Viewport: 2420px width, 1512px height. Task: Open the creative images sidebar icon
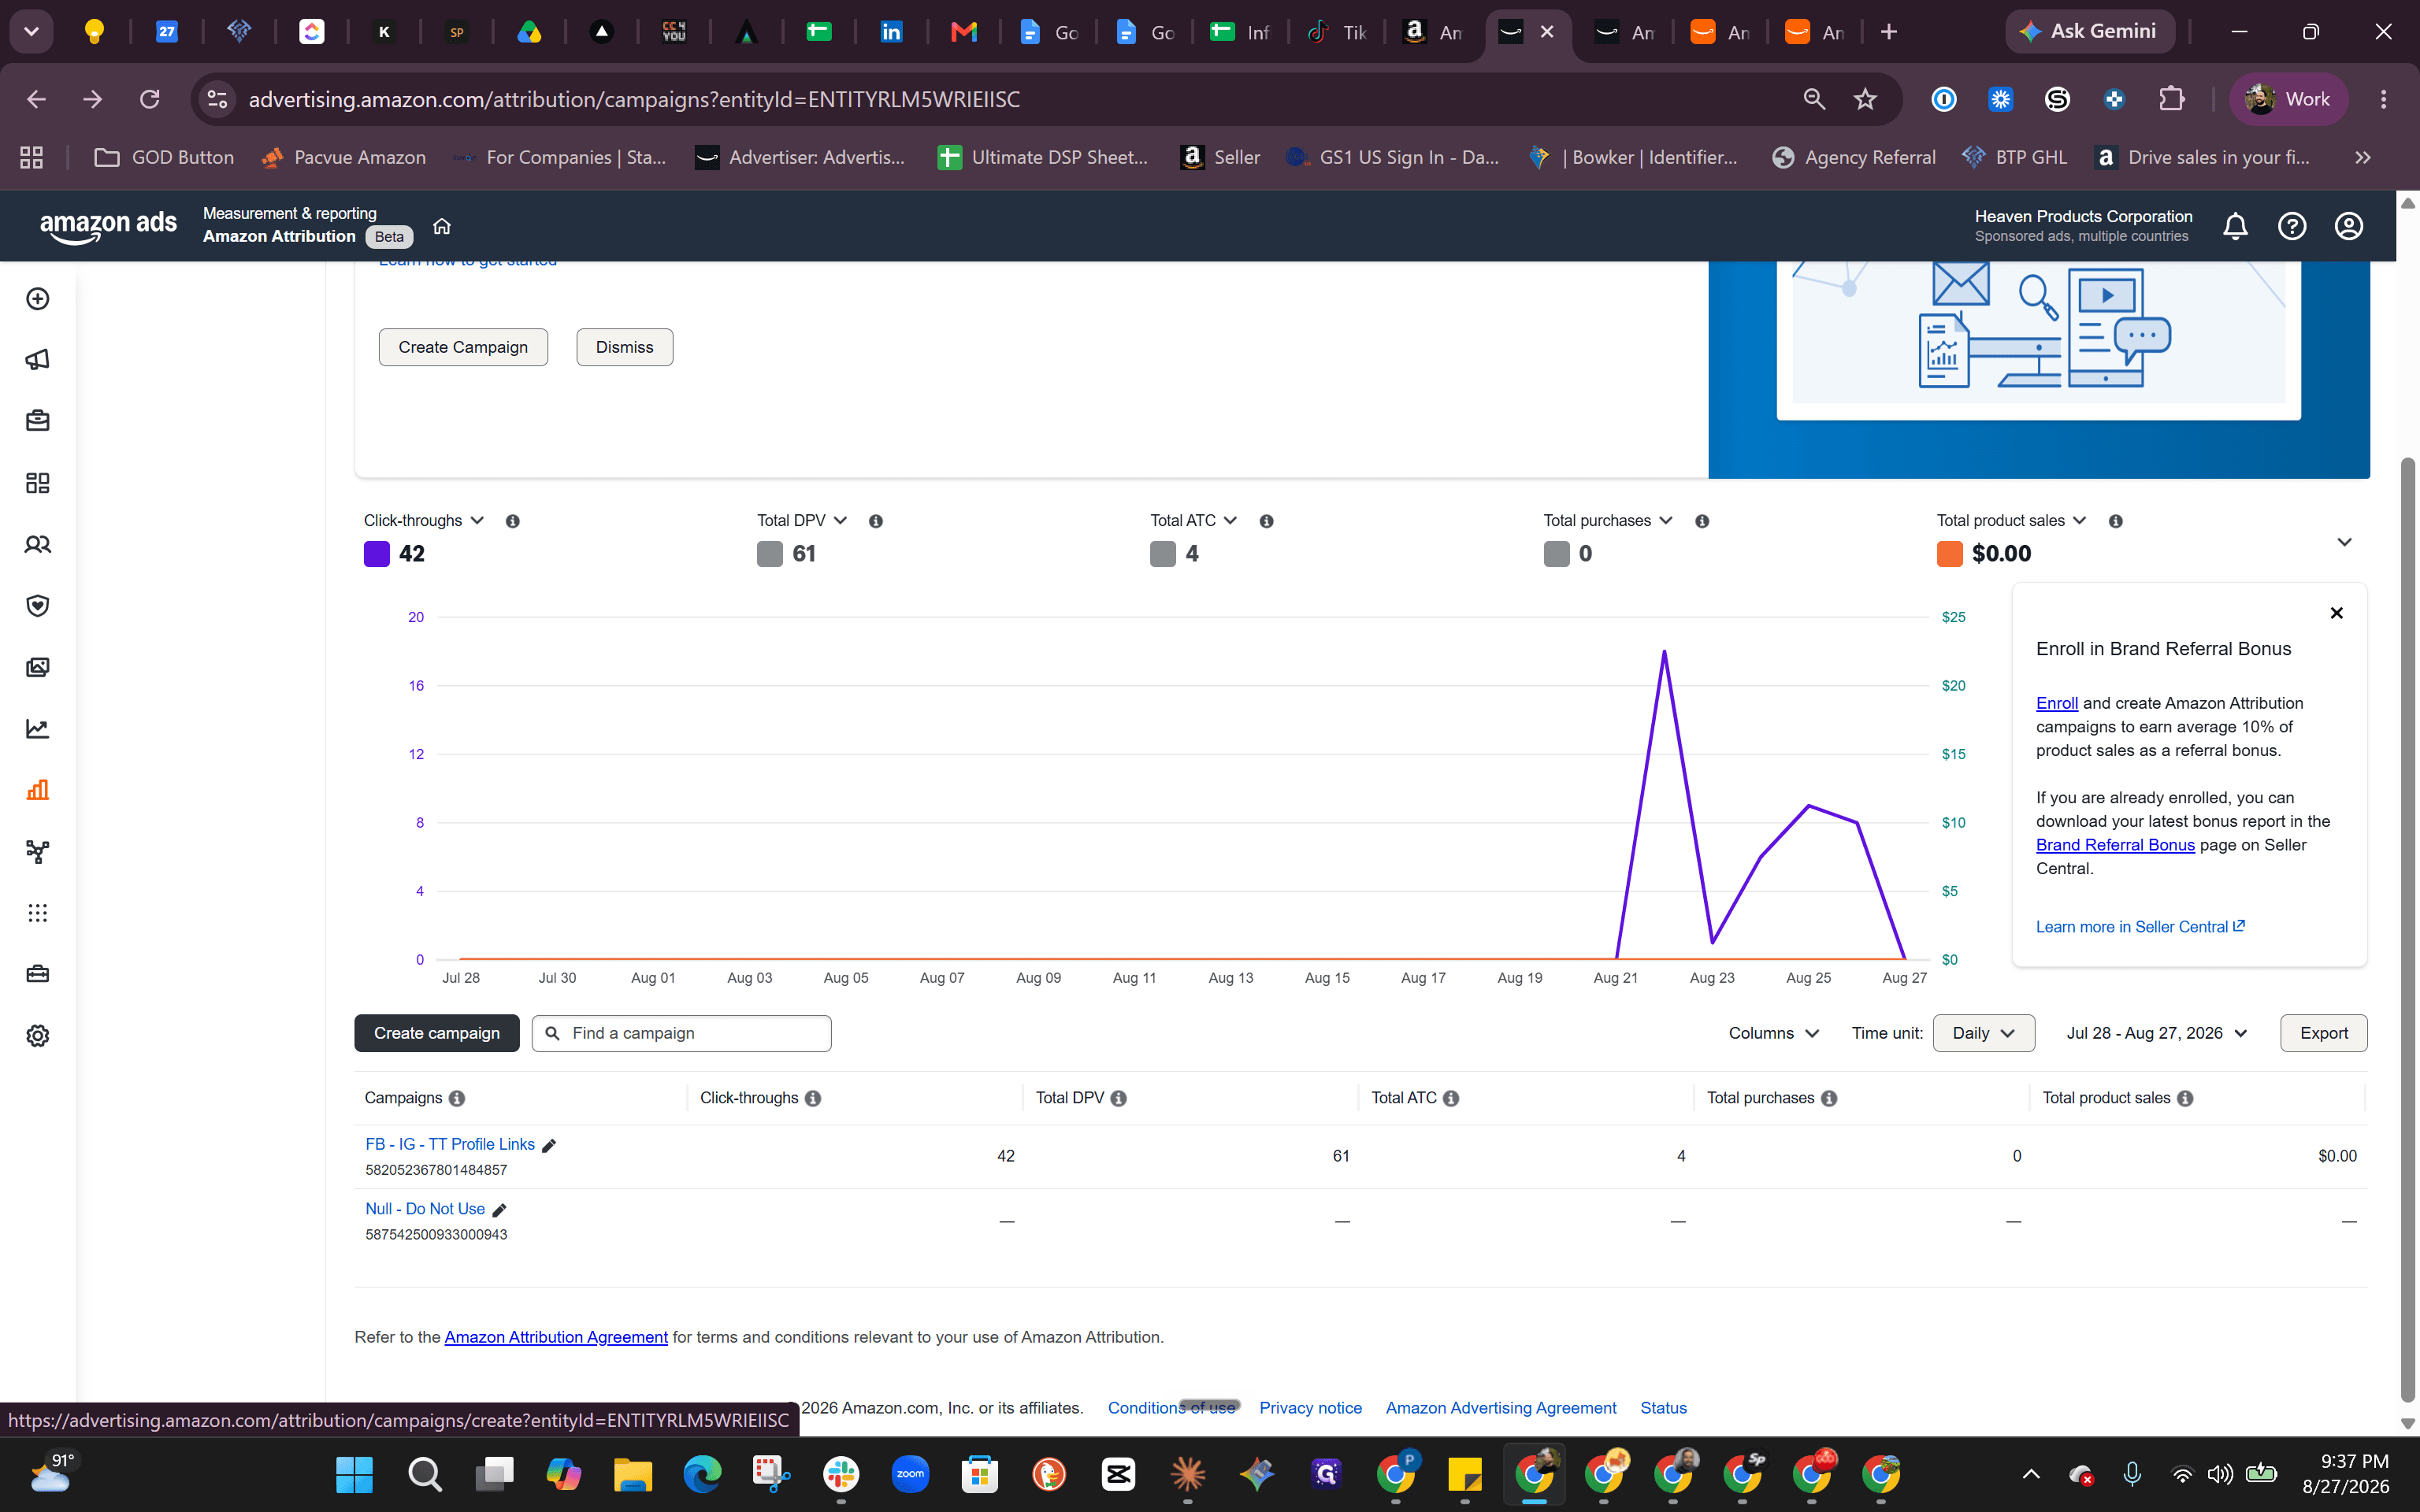pos(38,667)
